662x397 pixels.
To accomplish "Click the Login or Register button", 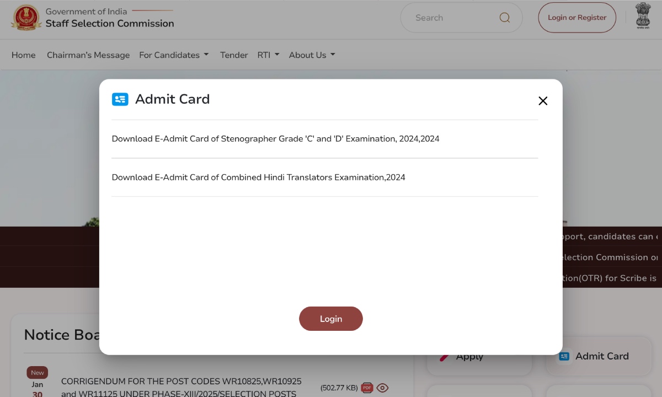I will tap(577, 17).
